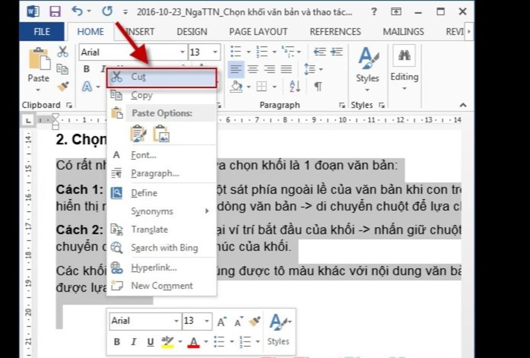Switch to the PAGE LAYOUT tab

[258, 32]
